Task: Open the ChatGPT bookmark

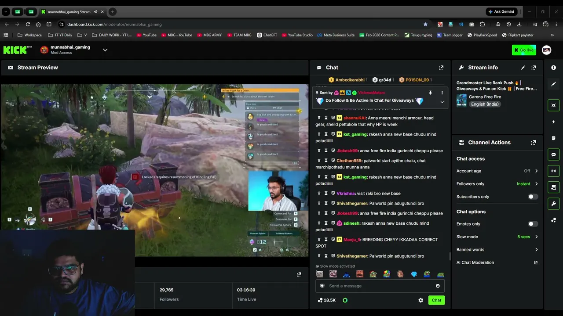Action: click(267, 35)
